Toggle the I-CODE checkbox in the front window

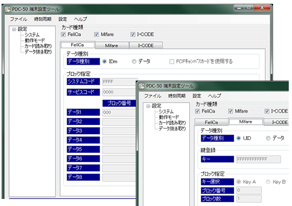(267, 111)
